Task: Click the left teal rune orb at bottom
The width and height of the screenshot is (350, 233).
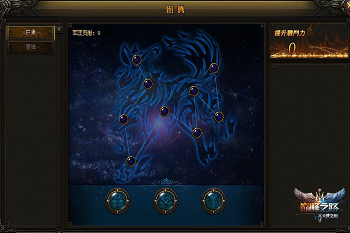Action: 118,200
